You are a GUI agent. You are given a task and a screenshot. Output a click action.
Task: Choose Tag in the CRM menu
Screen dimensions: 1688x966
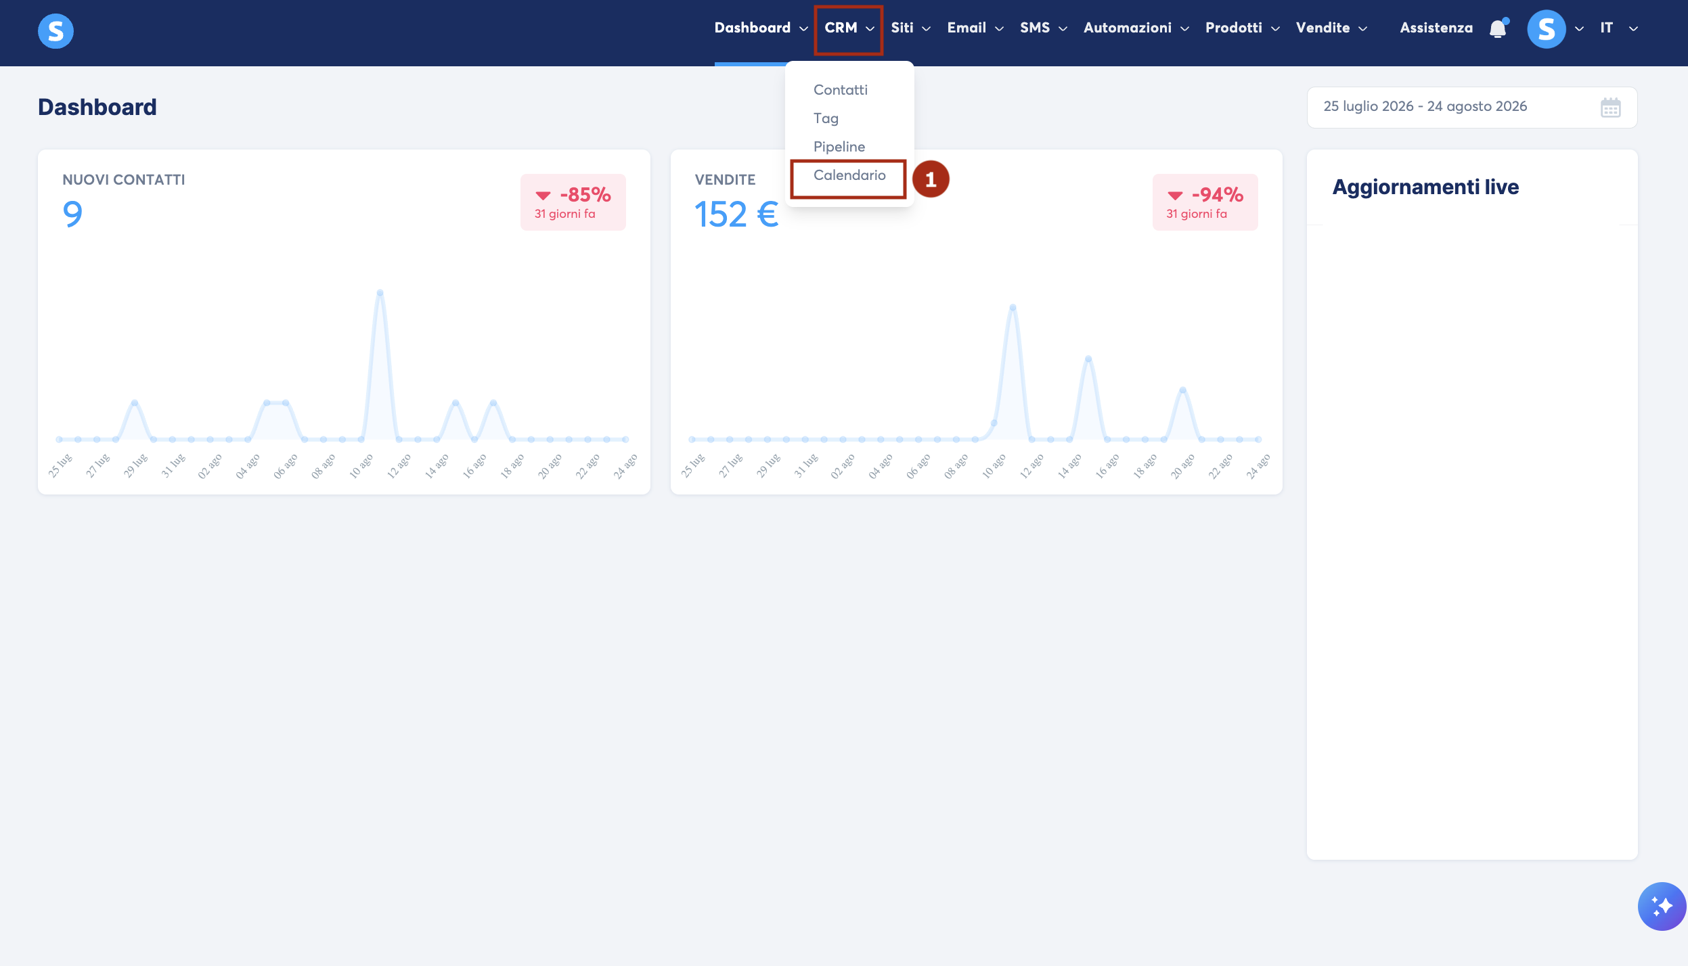[x=826, y=118]
